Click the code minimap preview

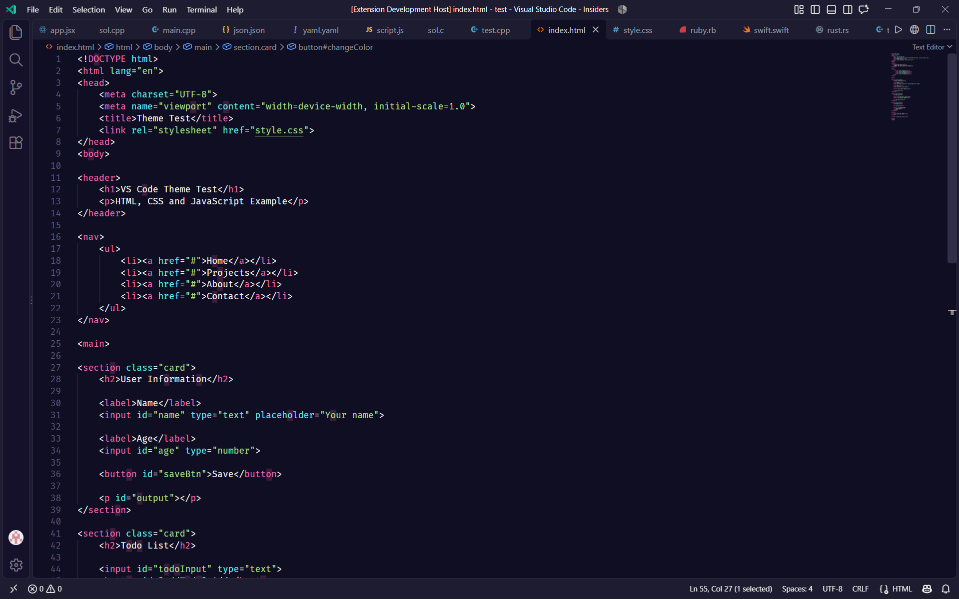[918, 87]
